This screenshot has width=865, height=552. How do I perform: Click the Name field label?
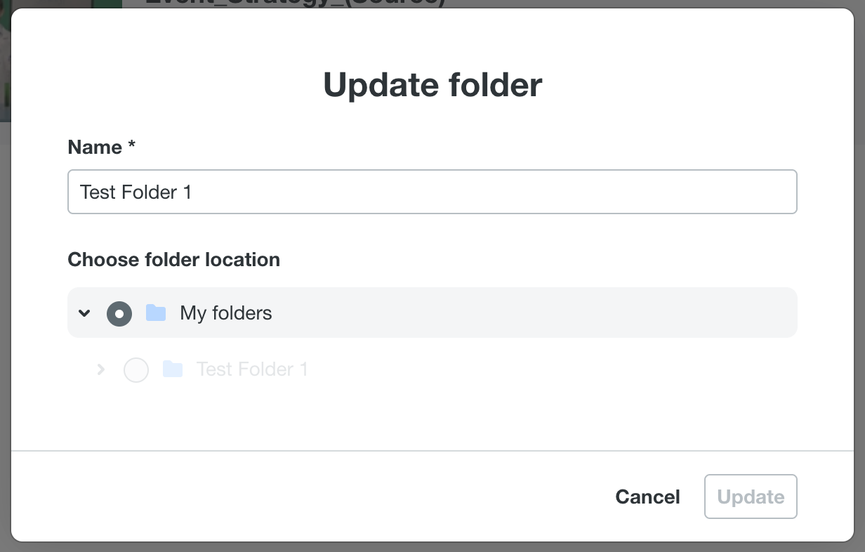coord(95,147)
